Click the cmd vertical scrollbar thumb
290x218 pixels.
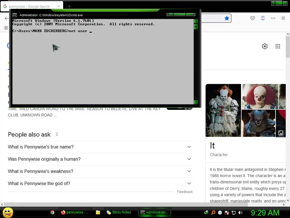tap(196, 27)
